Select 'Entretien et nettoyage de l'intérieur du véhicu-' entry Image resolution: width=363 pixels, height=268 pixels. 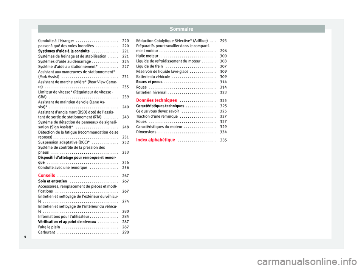[78, 206]
